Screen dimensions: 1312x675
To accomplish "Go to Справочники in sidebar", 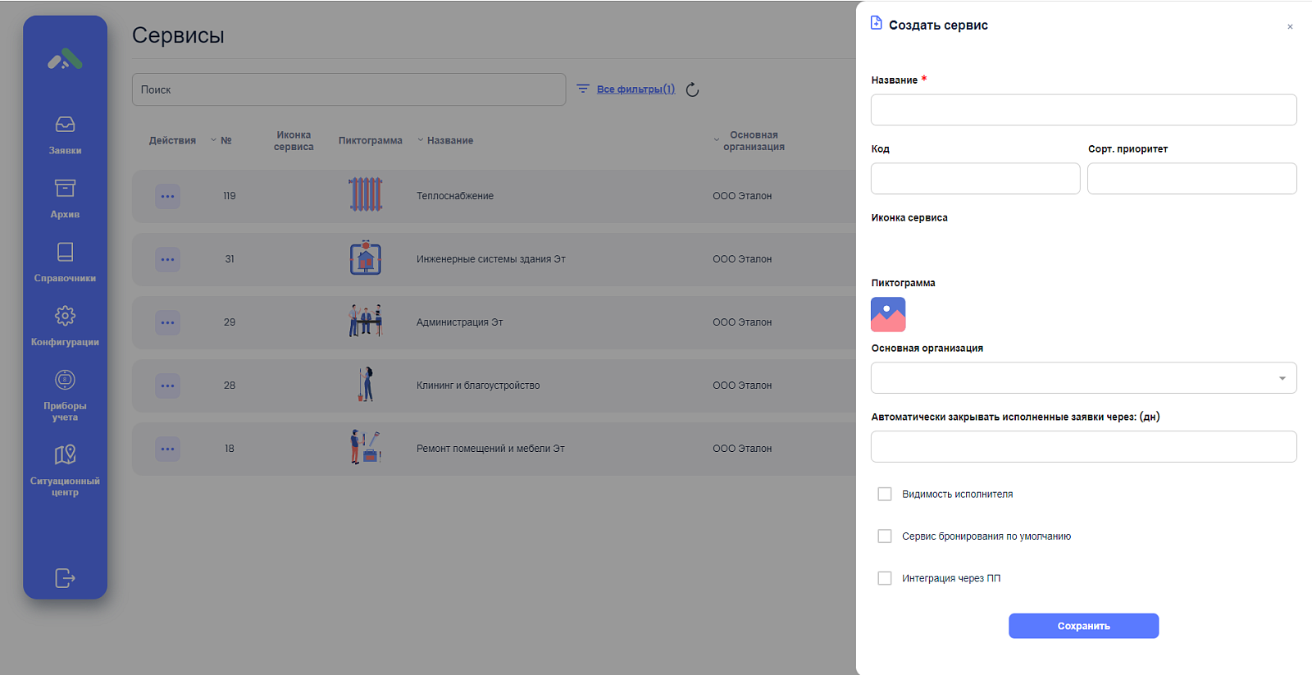I will [x=65, y=262].
